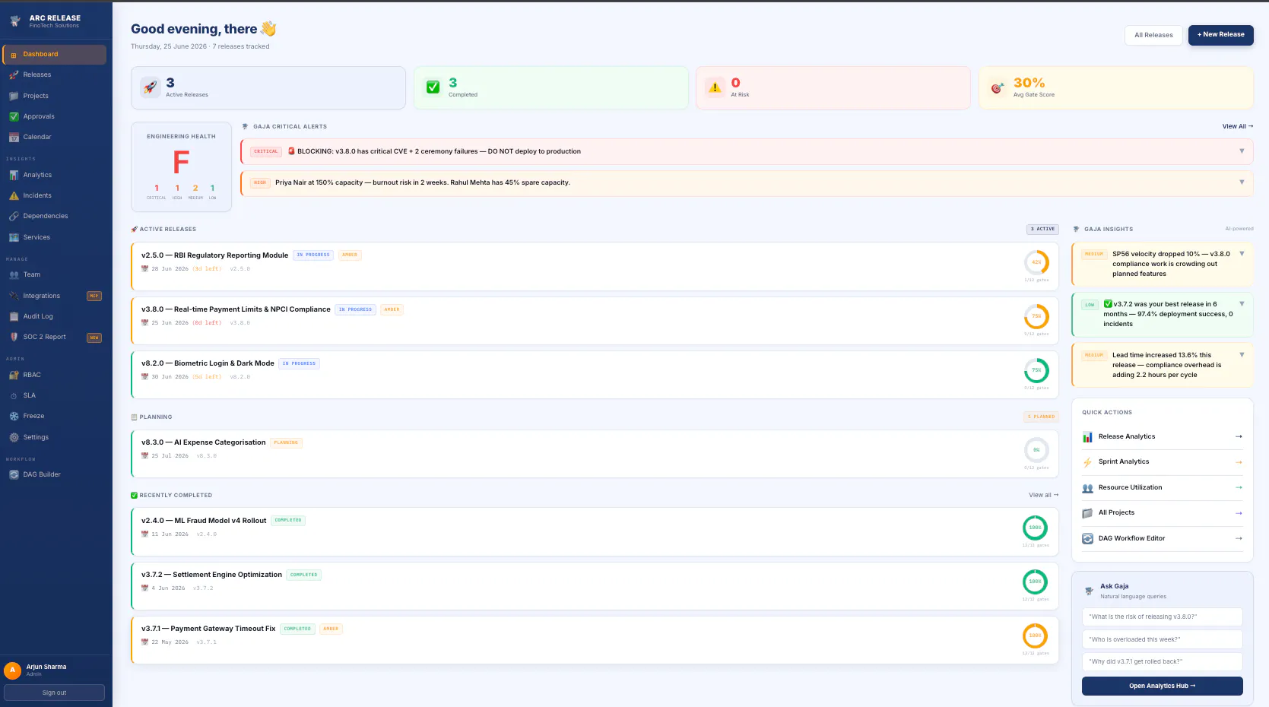Viewport: 1269px width, 707px height.
Task: Click the SLA timer icon in sidebar
Action: point(14,396)
